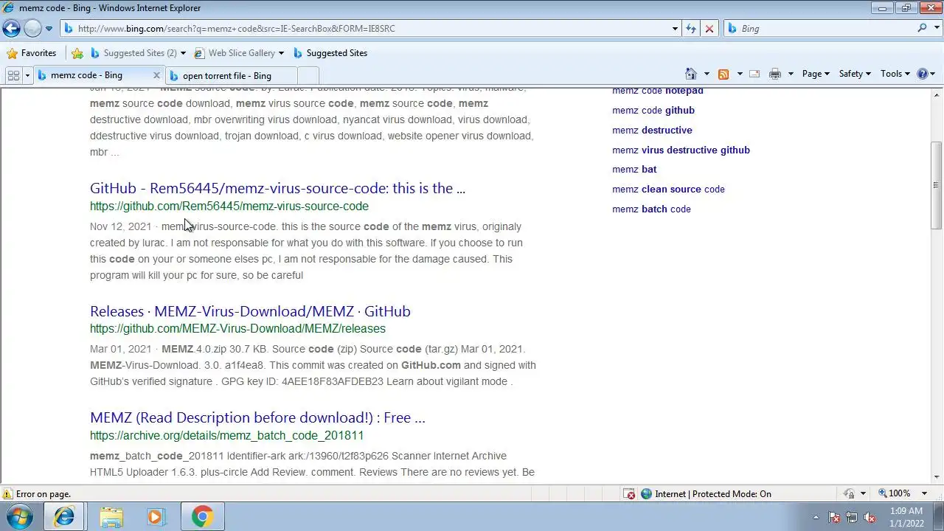Viewport: 944px width, 531px height.
Task: Open the Windows Start button
Action: (x=20, y=517)
